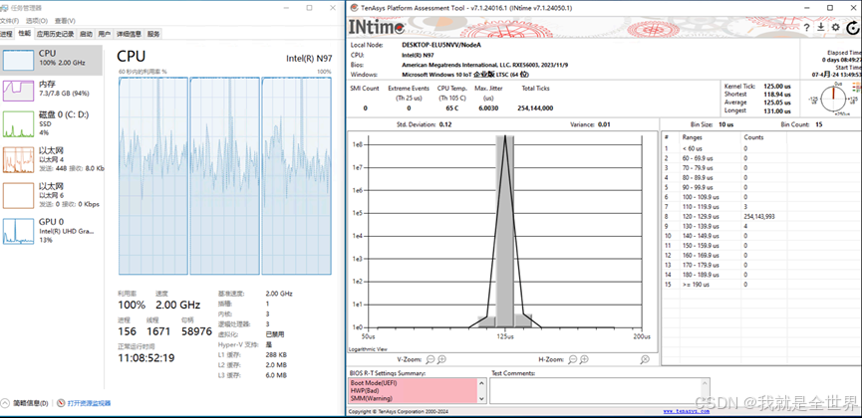
Task: Click the 110 - 119.9 us range row
Action: click(x=761, y=207)
